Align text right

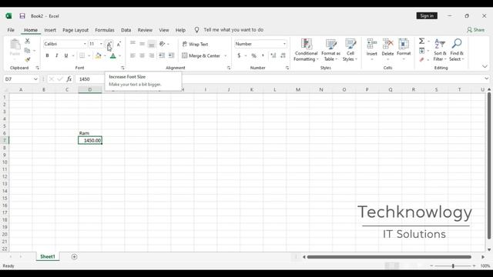[152, 55]
